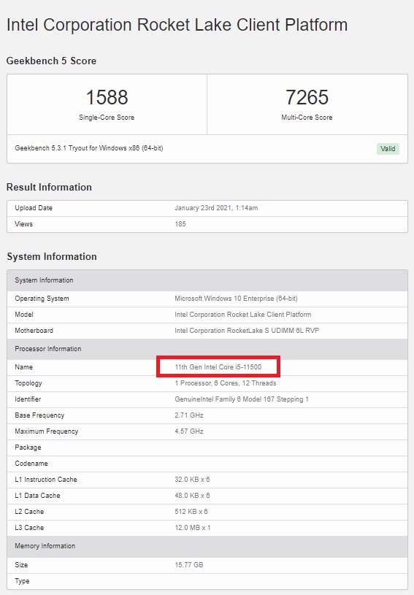Select the single-core score 1588
This screenshot has width=414, height=595.
tap(107, 97)
